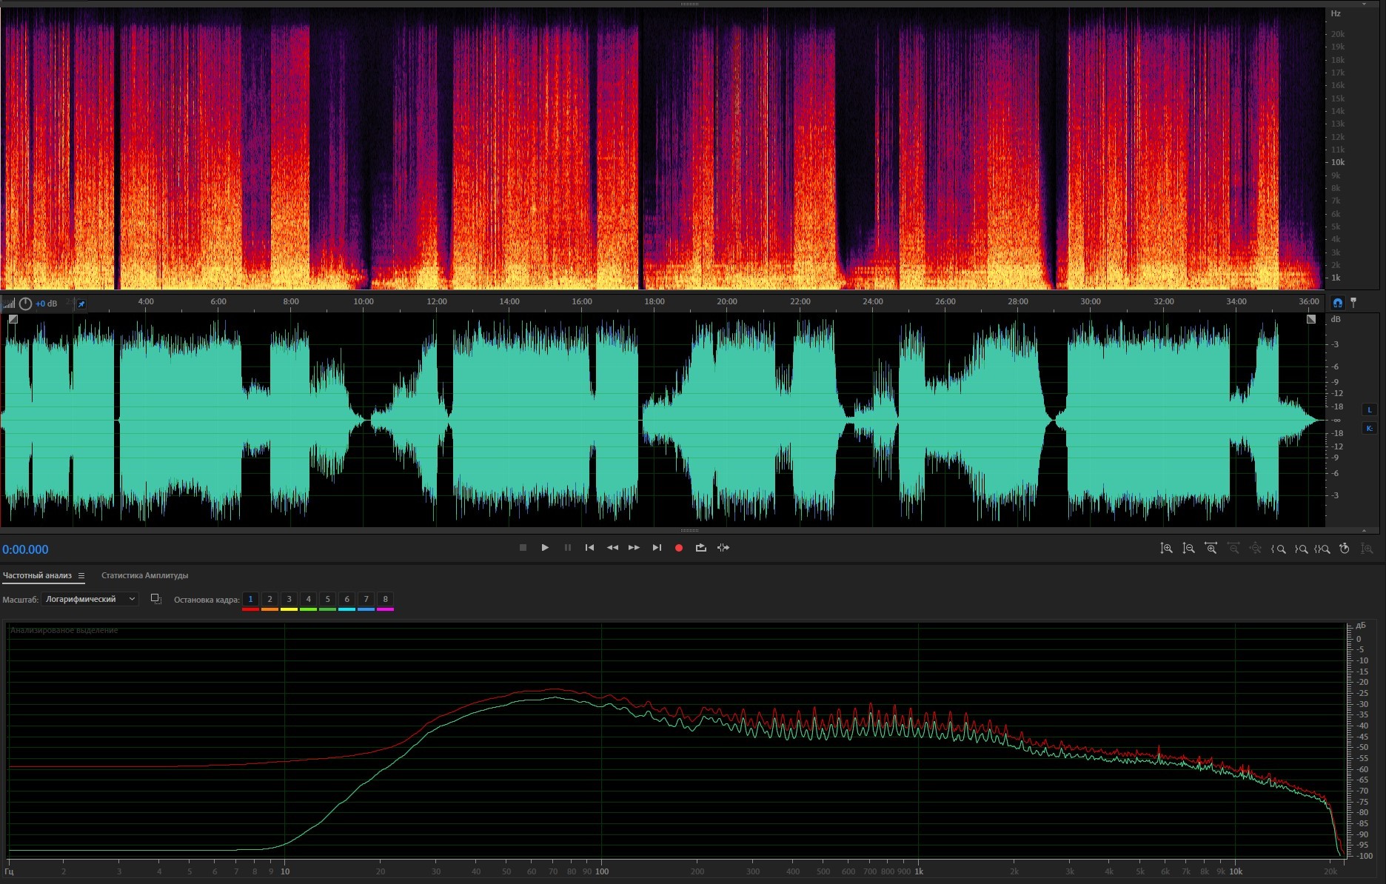Toggle the left channel L button
Screen dimensions: 1386x884
tap(1369, 409)
